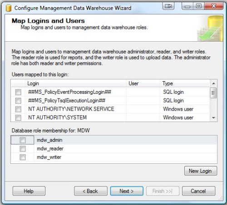This screenshot has height=205, width=227.
Task: Click the New Login button
Action: [x=201, y=171]
